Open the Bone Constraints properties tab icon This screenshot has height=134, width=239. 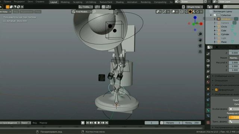tap(208, 116)
